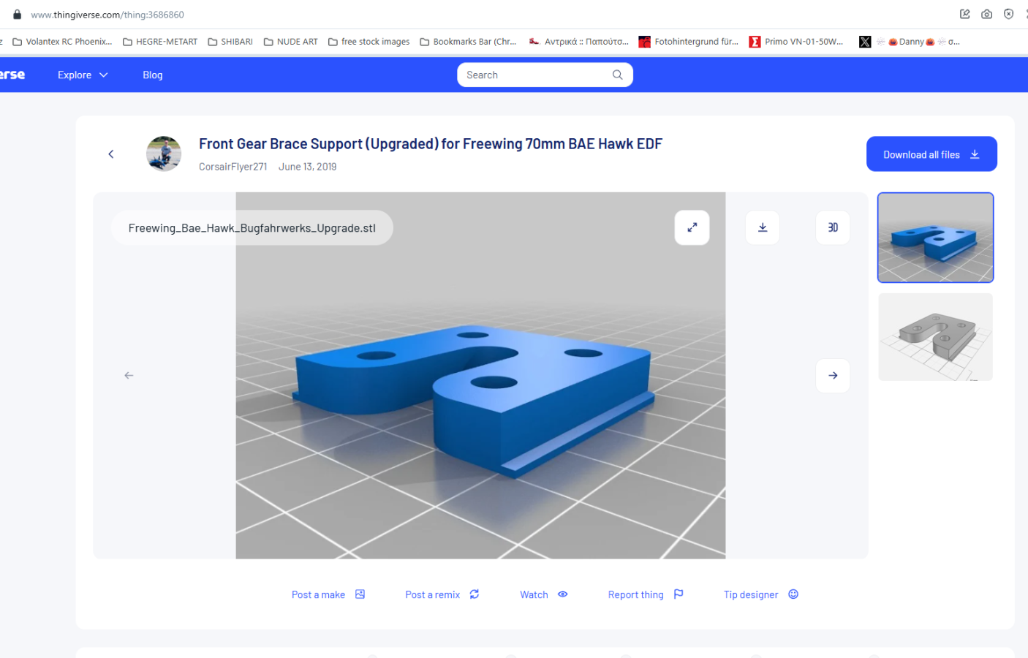Viewport: 1028px width, 658px height.
Task: Click Report thing flag link
Action: pyautogui.click(x=645, y=594)
